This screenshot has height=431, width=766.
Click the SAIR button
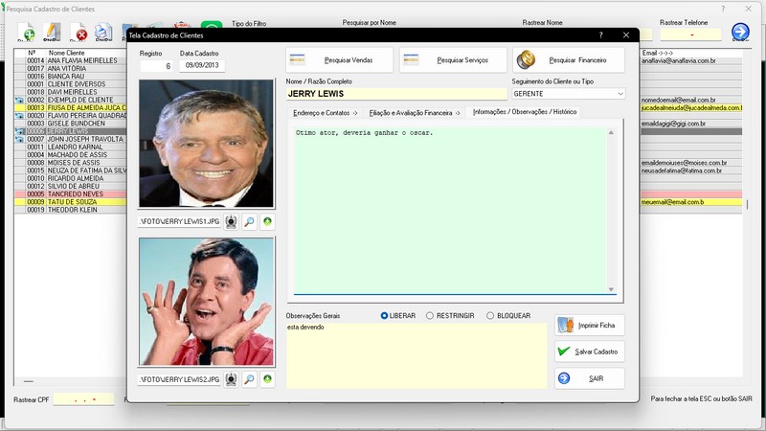(590, 378)
